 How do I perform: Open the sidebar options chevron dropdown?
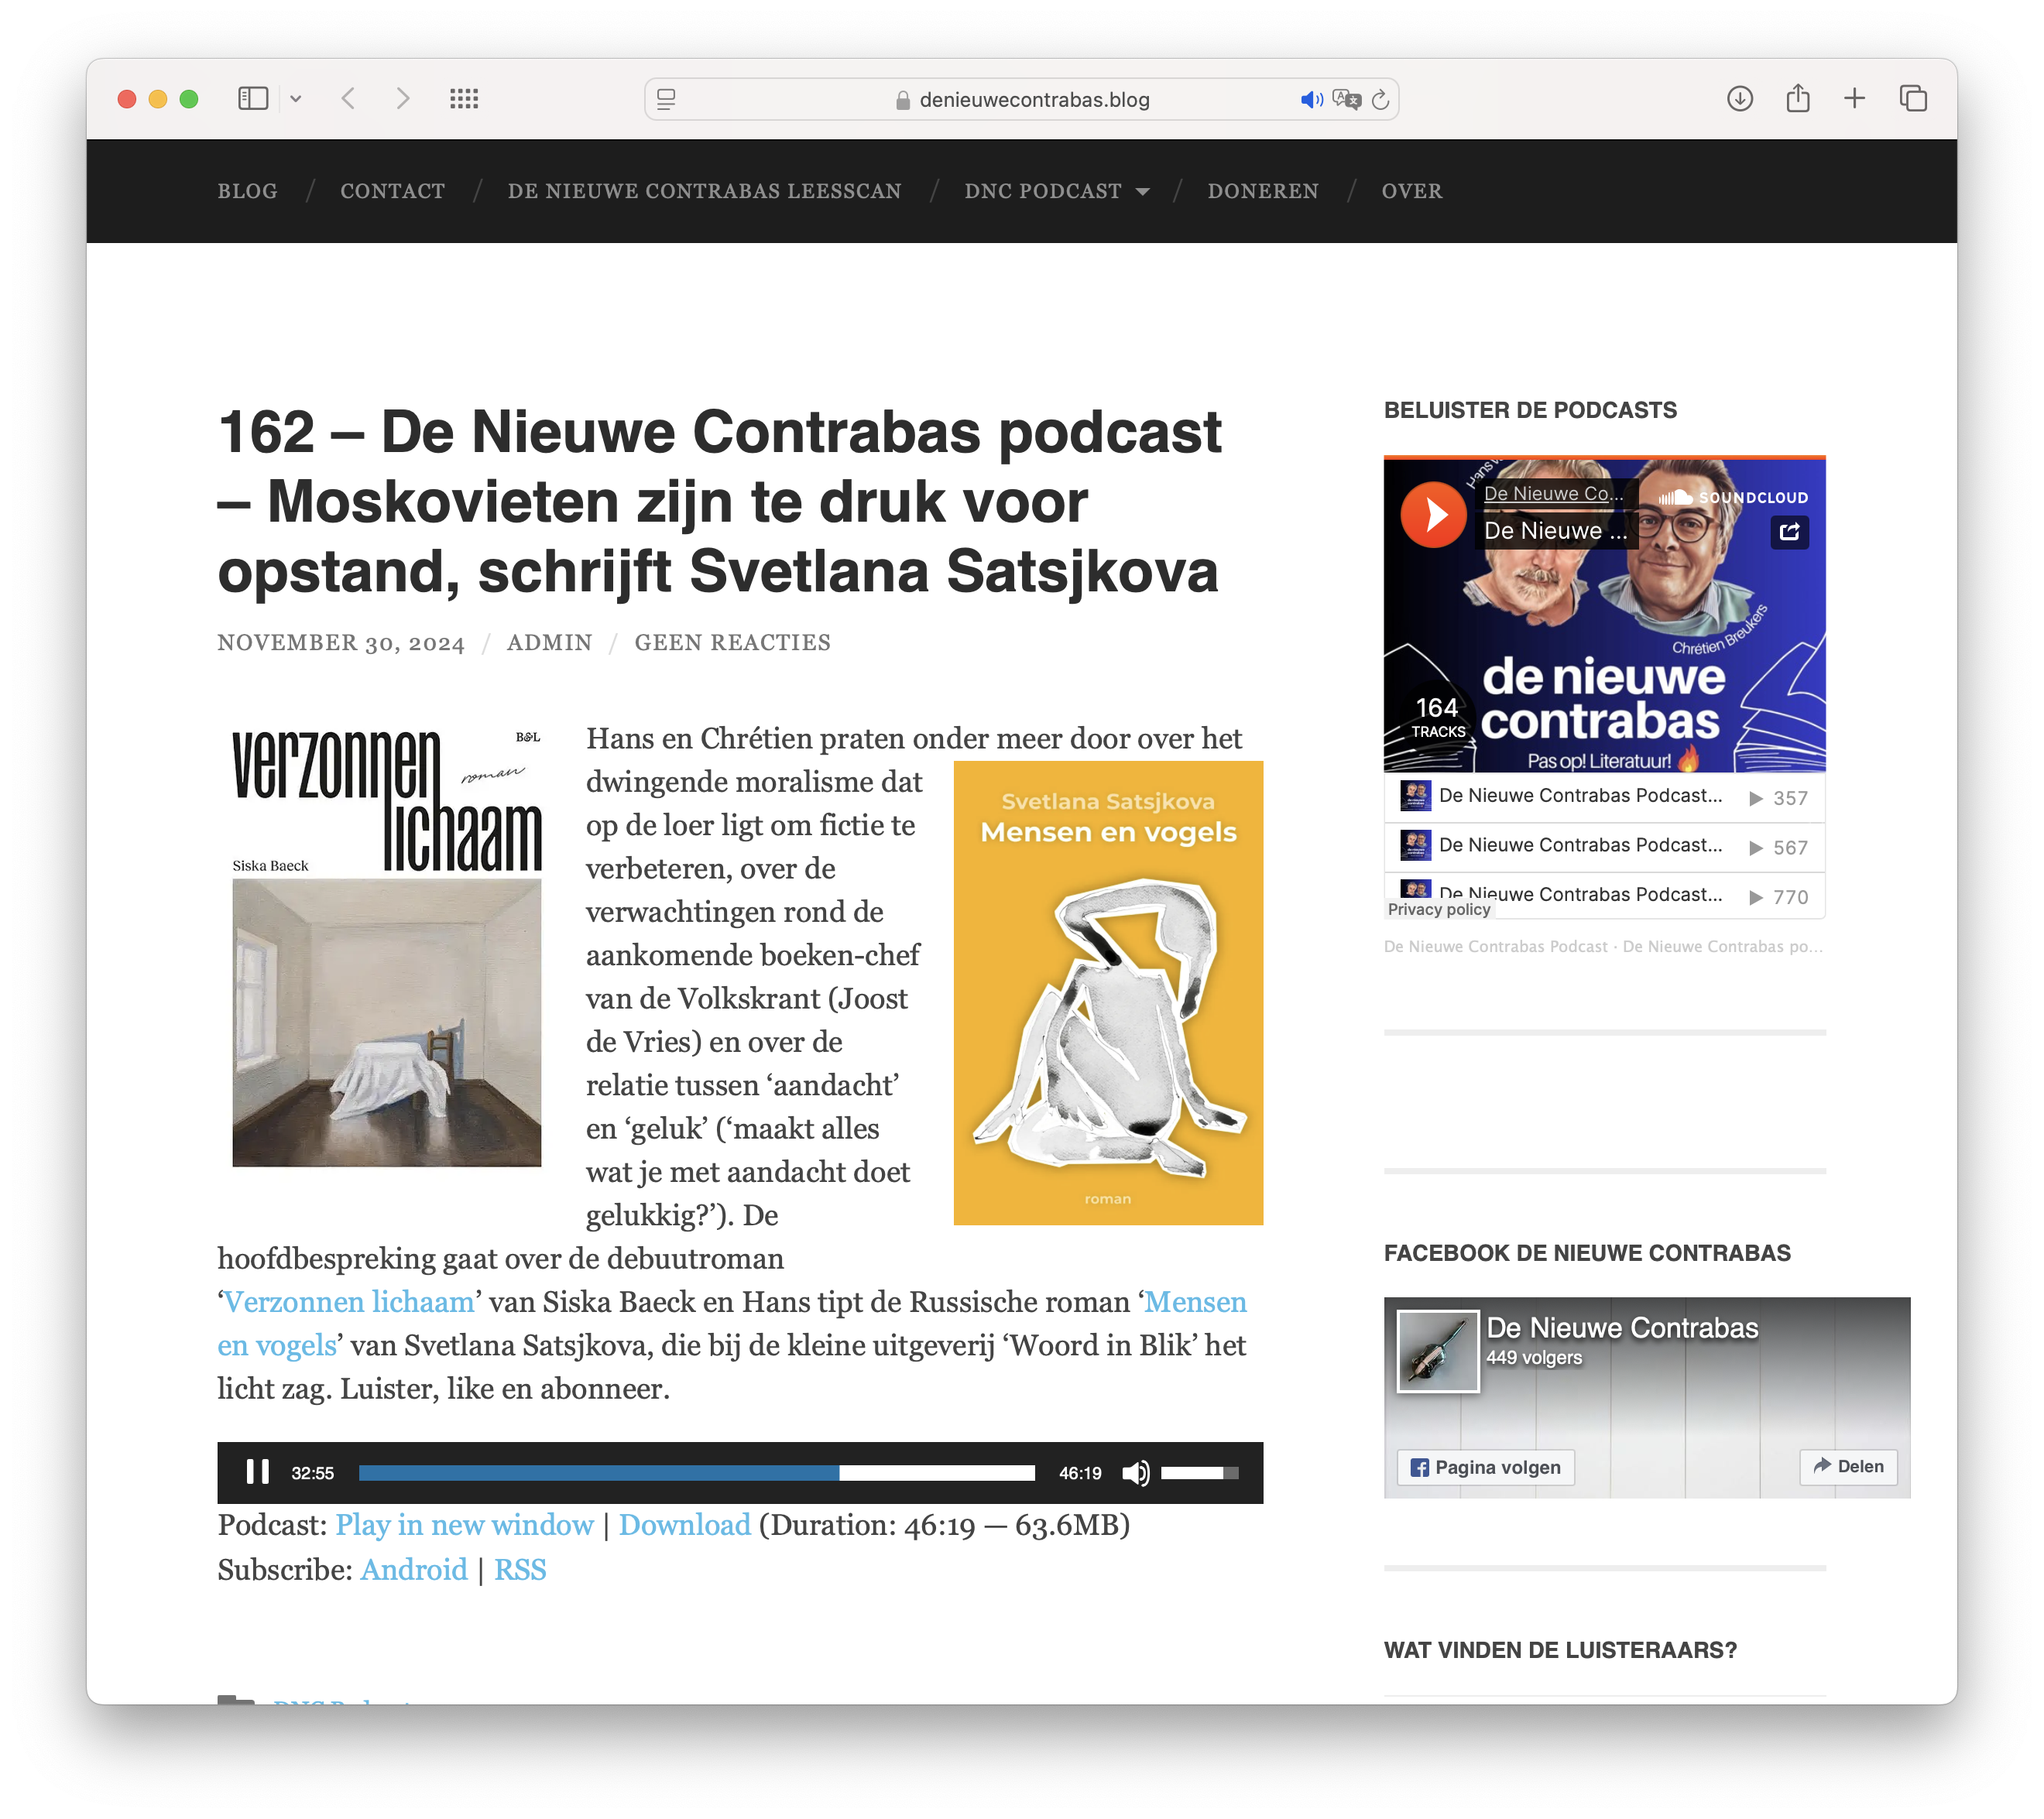click(x=296, y=99)
